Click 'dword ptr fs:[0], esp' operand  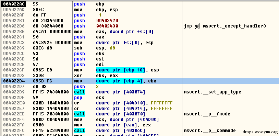pos(125,43)
